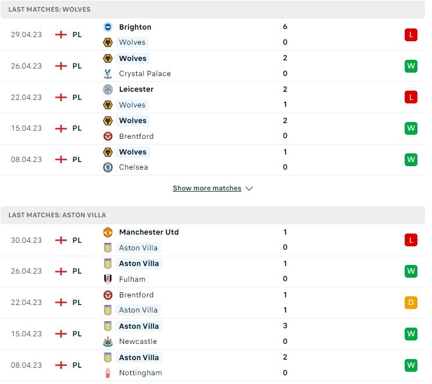
Task: Click the Chelsea club crest icon
Action: (108, 167)
